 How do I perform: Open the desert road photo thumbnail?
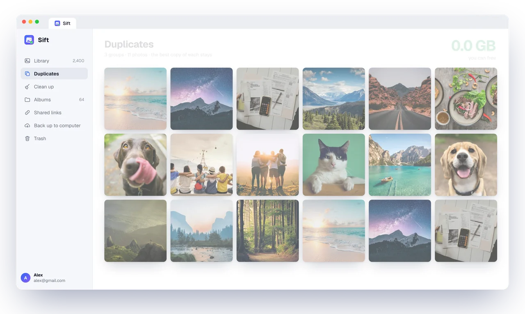[400, 99]
